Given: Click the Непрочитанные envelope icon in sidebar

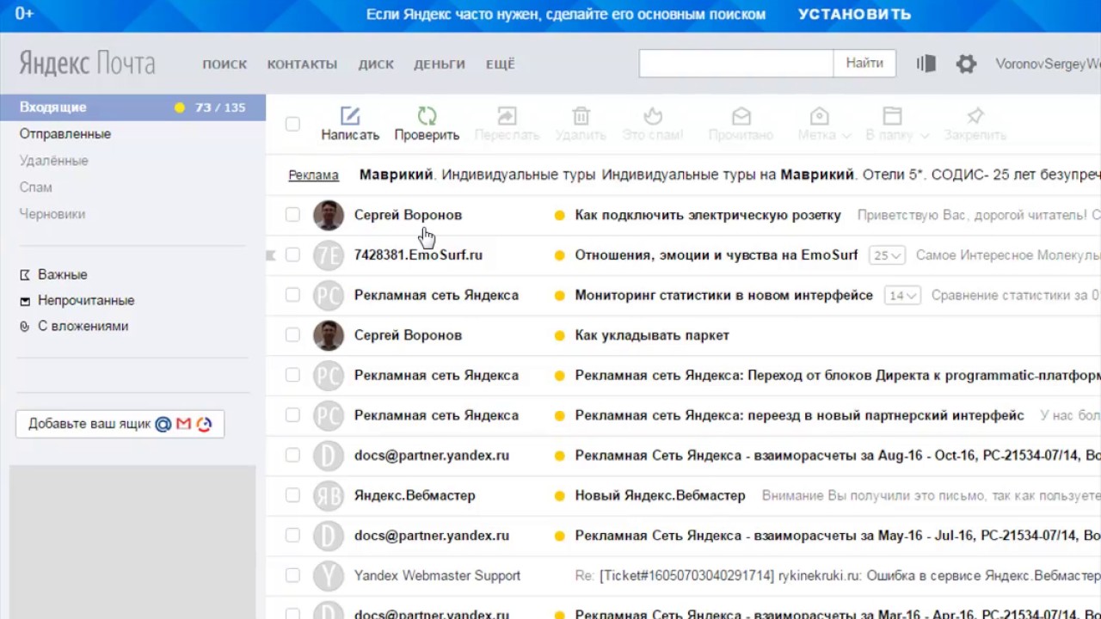Looking at the screenshot, I should click(25, 301).
